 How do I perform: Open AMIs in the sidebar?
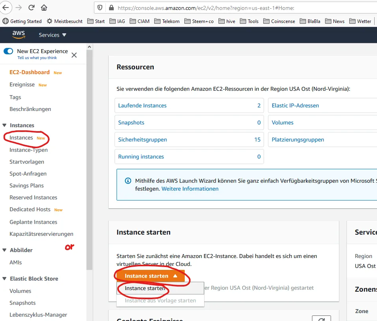[15, 262]
